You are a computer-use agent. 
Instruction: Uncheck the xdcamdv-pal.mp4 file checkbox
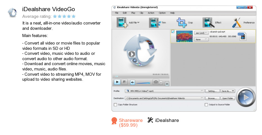point(173,31)
